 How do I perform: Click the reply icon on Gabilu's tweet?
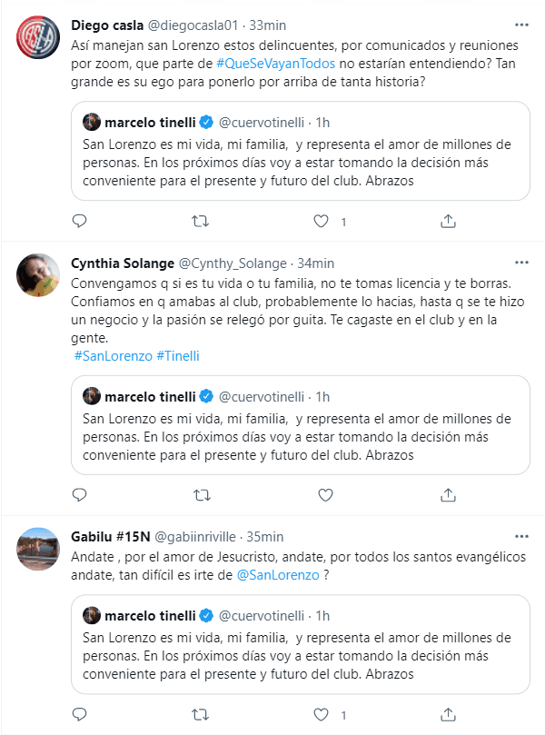tap(79, 713)
